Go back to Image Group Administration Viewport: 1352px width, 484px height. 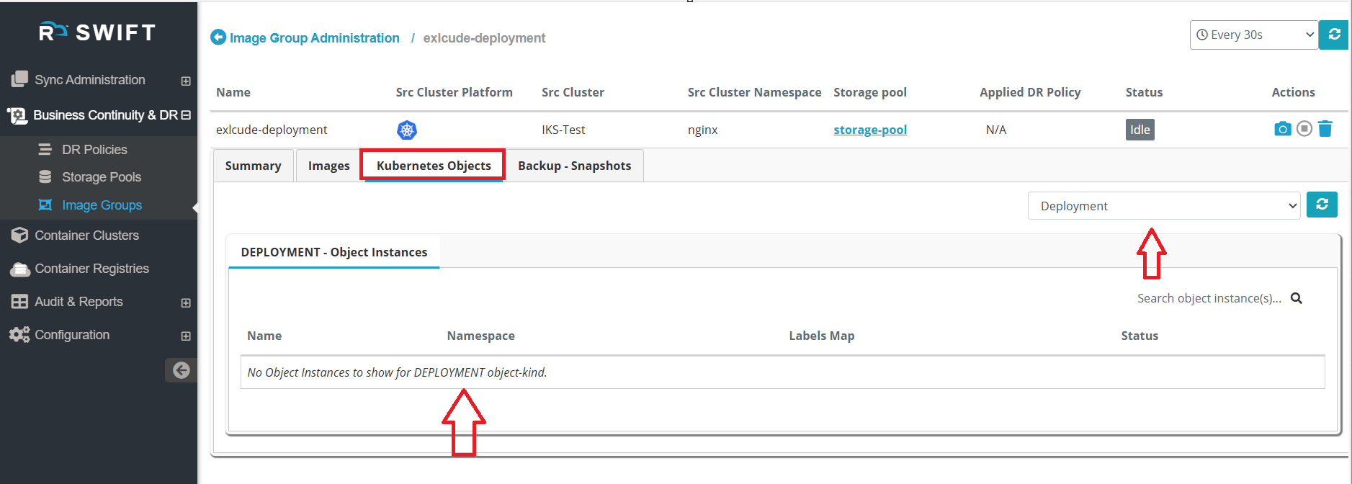(x=315, y=37)
